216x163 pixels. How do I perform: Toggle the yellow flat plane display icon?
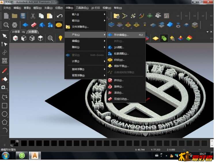pyautogui.click(x=156, y=38)
